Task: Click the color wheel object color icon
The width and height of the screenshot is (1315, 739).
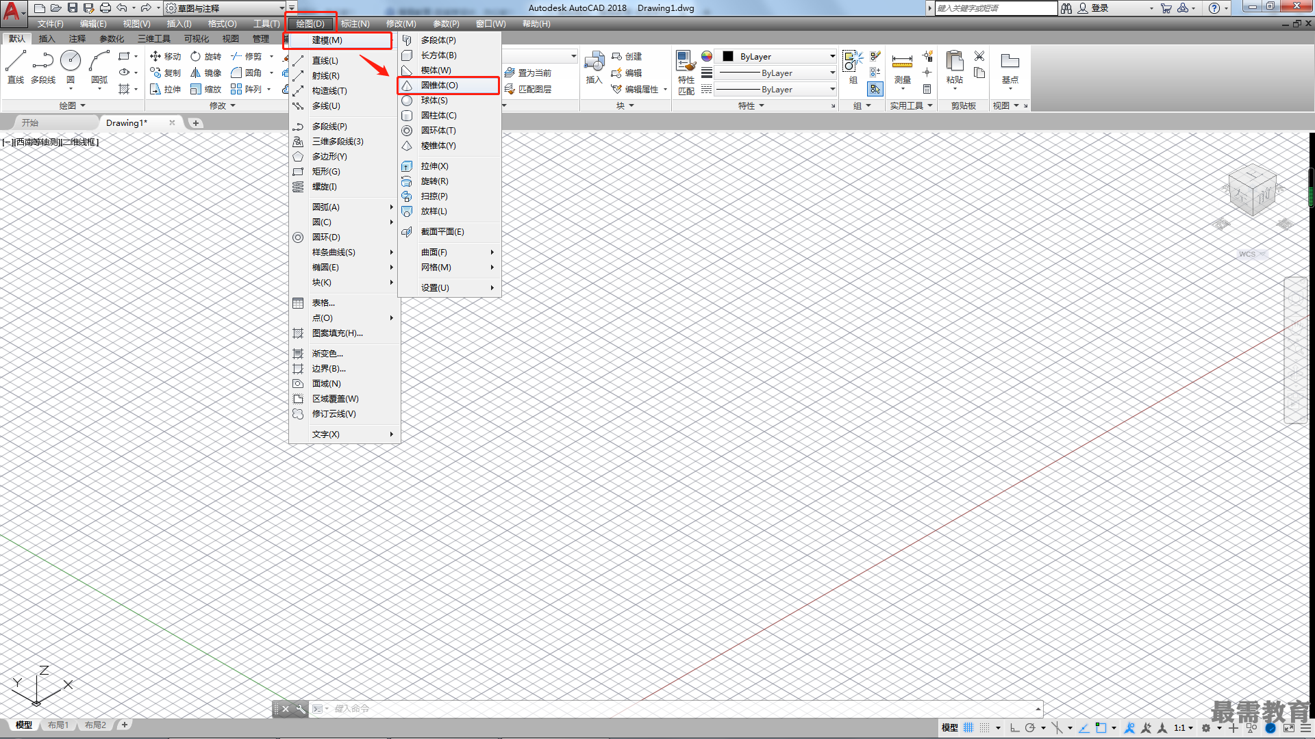Action: click(x=707, y=56)
